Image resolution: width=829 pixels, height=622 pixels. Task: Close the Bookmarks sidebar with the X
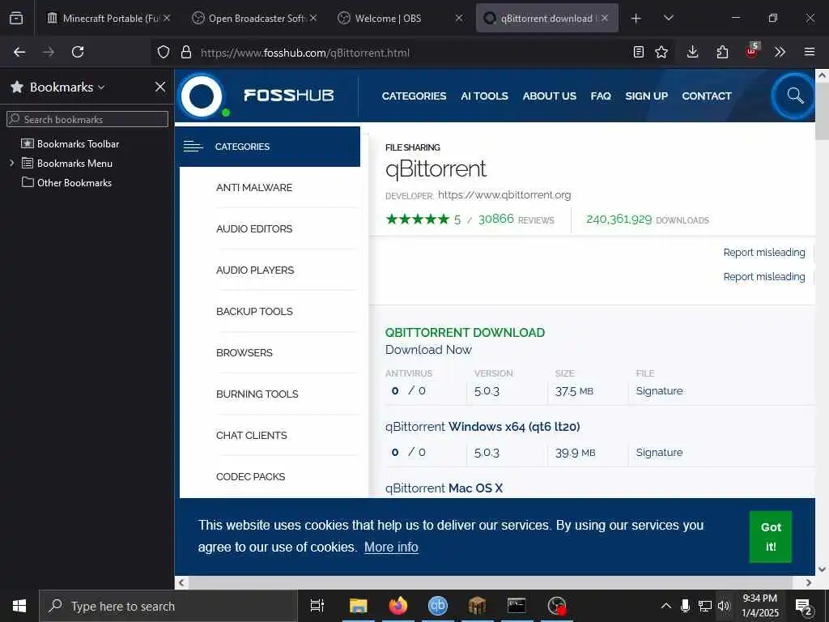[x=160, y=87]
